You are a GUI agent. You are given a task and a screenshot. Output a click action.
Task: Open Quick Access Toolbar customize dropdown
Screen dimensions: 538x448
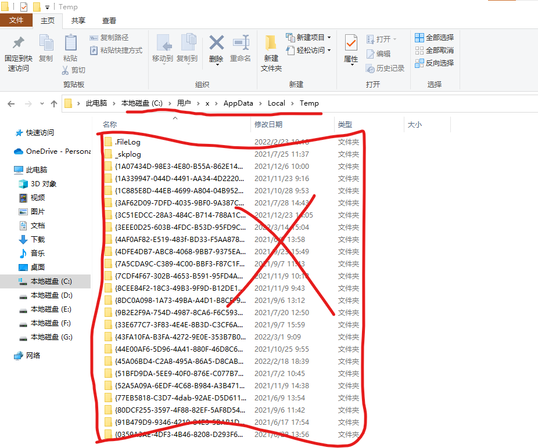click(47, 7)
